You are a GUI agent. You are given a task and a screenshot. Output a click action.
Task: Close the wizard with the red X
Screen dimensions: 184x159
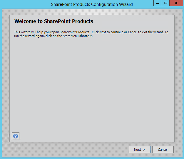click(176, 3)
